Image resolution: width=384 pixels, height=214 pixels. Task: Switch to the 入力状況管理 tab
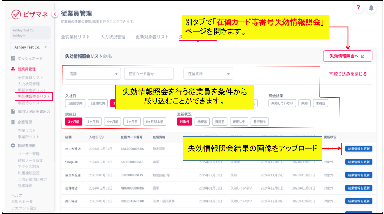pos(113,37)
